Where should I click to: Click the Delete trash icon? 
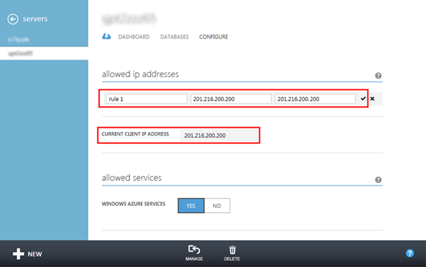click(x=232, y=253)
